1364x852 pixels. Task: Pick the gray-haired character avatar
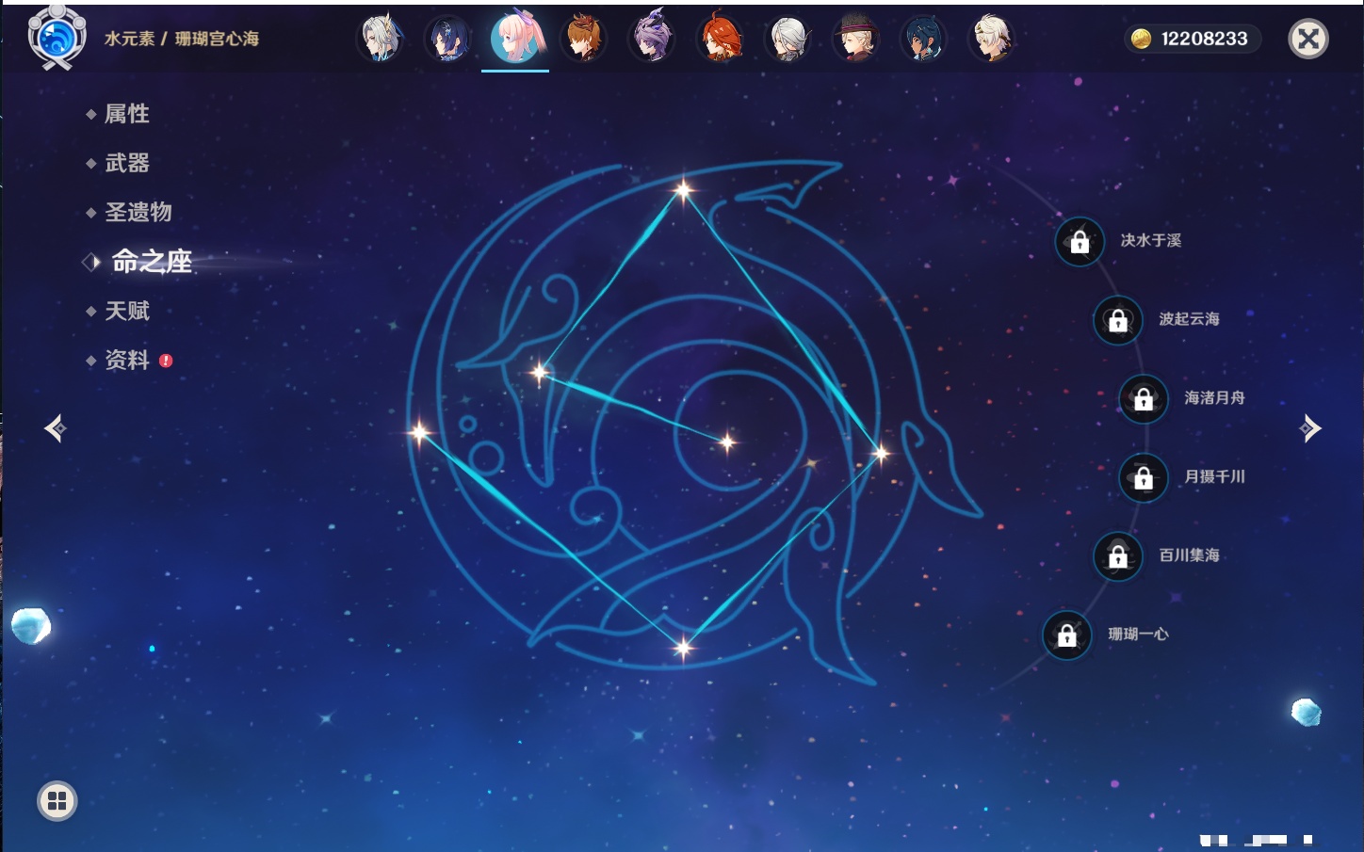[x=788, y=39]
